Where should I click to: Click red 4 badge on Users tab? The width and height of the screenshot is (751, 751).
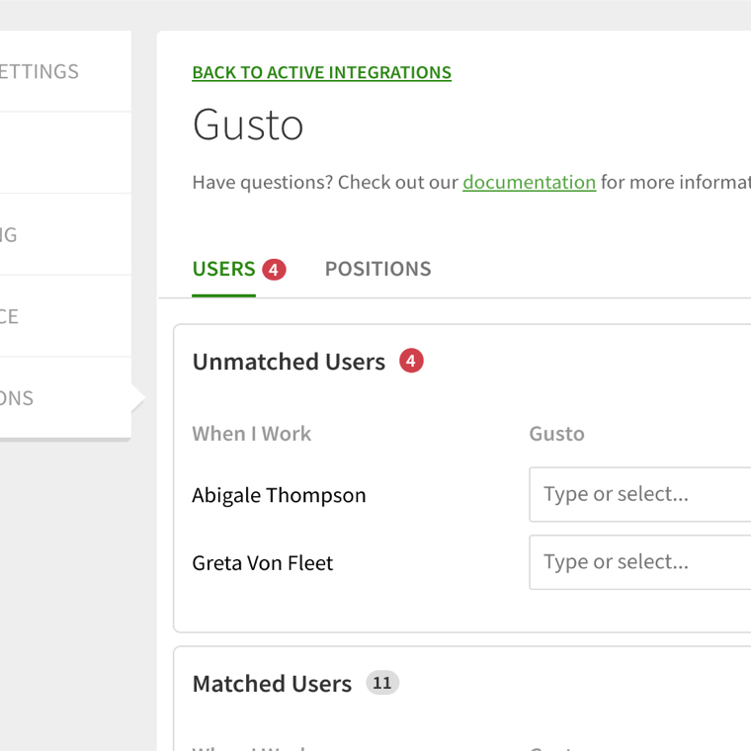click(x=274, y=270)
